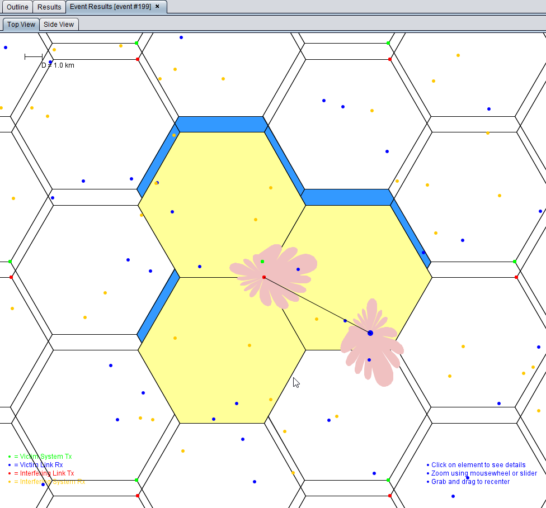Screen dimensions: 546x508
Task: Click the "= Victim System Tx" legend entry
Action: click(x=43, y=456)
